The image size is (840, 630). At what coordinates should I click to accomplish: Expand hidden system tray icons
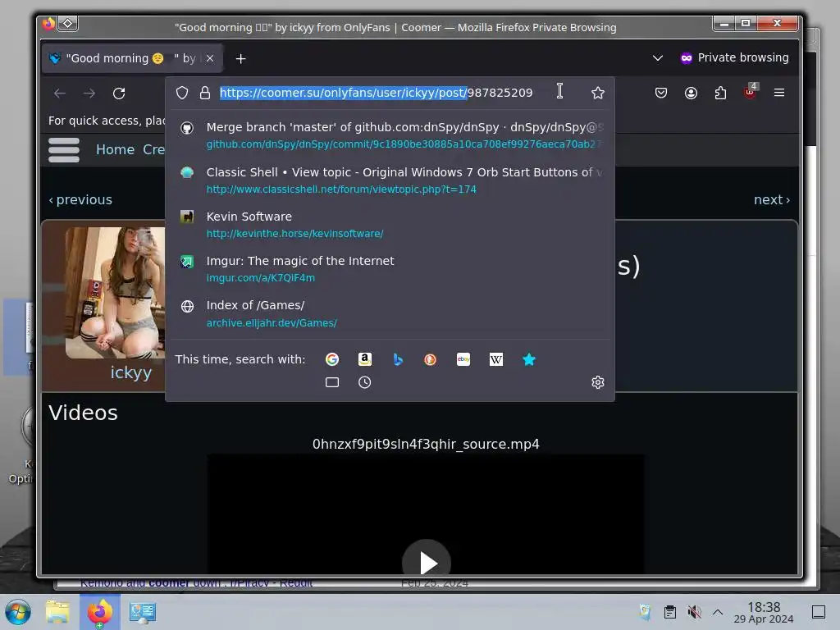coord(718,612)
